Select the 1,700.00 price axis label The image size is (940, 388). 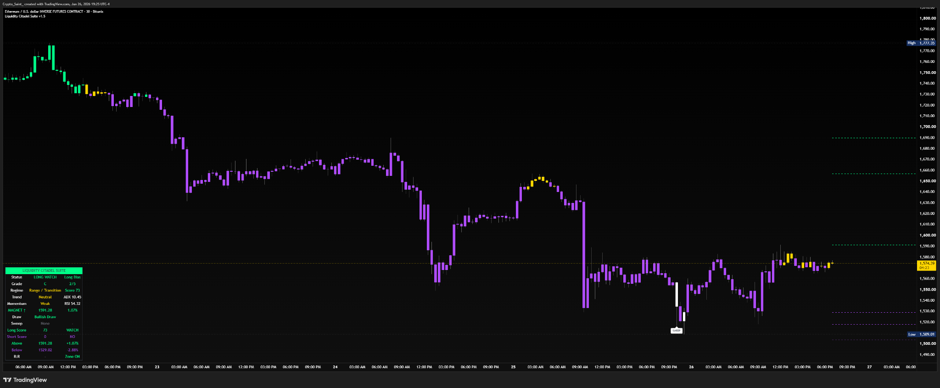[x=928, y=127]
